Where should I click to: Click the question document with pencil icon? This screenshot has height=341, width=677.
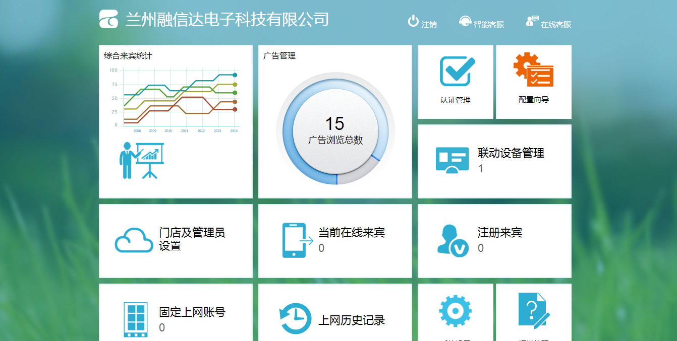click(534, 310)
